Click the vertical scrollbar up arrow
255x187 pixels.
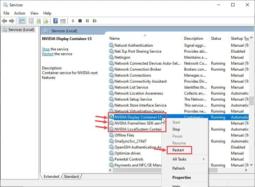click(x=252, y=38)
